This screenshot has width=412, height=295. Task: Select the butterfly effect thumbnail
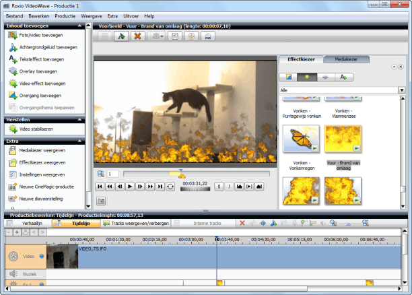click(301, 138)
